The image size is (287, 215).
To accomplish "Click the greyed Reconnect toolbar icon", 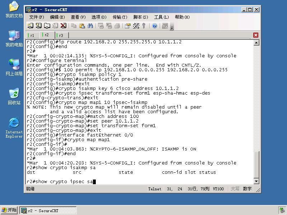I will point(55,26).
